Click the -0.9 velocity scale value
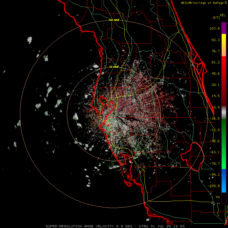The width and height of the screenshot is (228, 228). coord(216,107)
